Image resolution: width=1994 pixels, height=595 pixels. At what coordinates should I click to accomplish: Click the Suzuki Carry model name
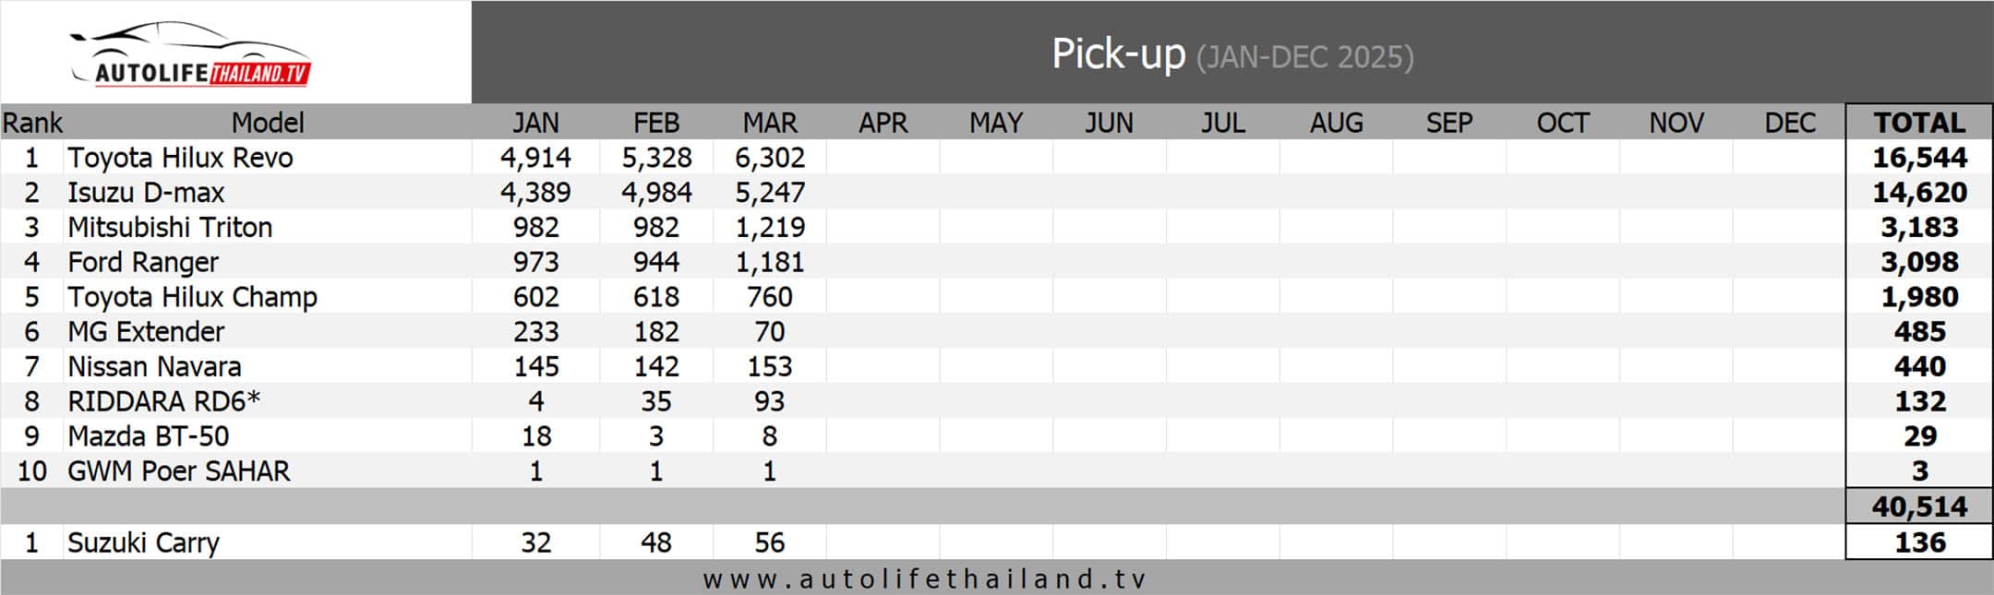pos(143,542)
